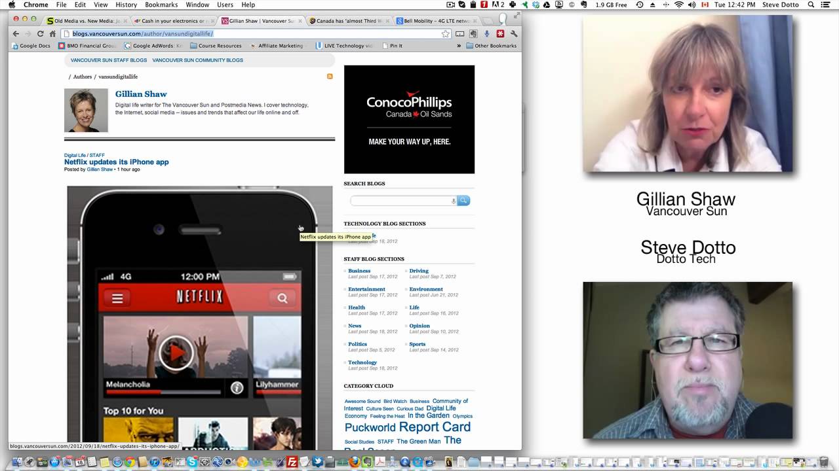Click the address bar URL

tap(142, 33)
